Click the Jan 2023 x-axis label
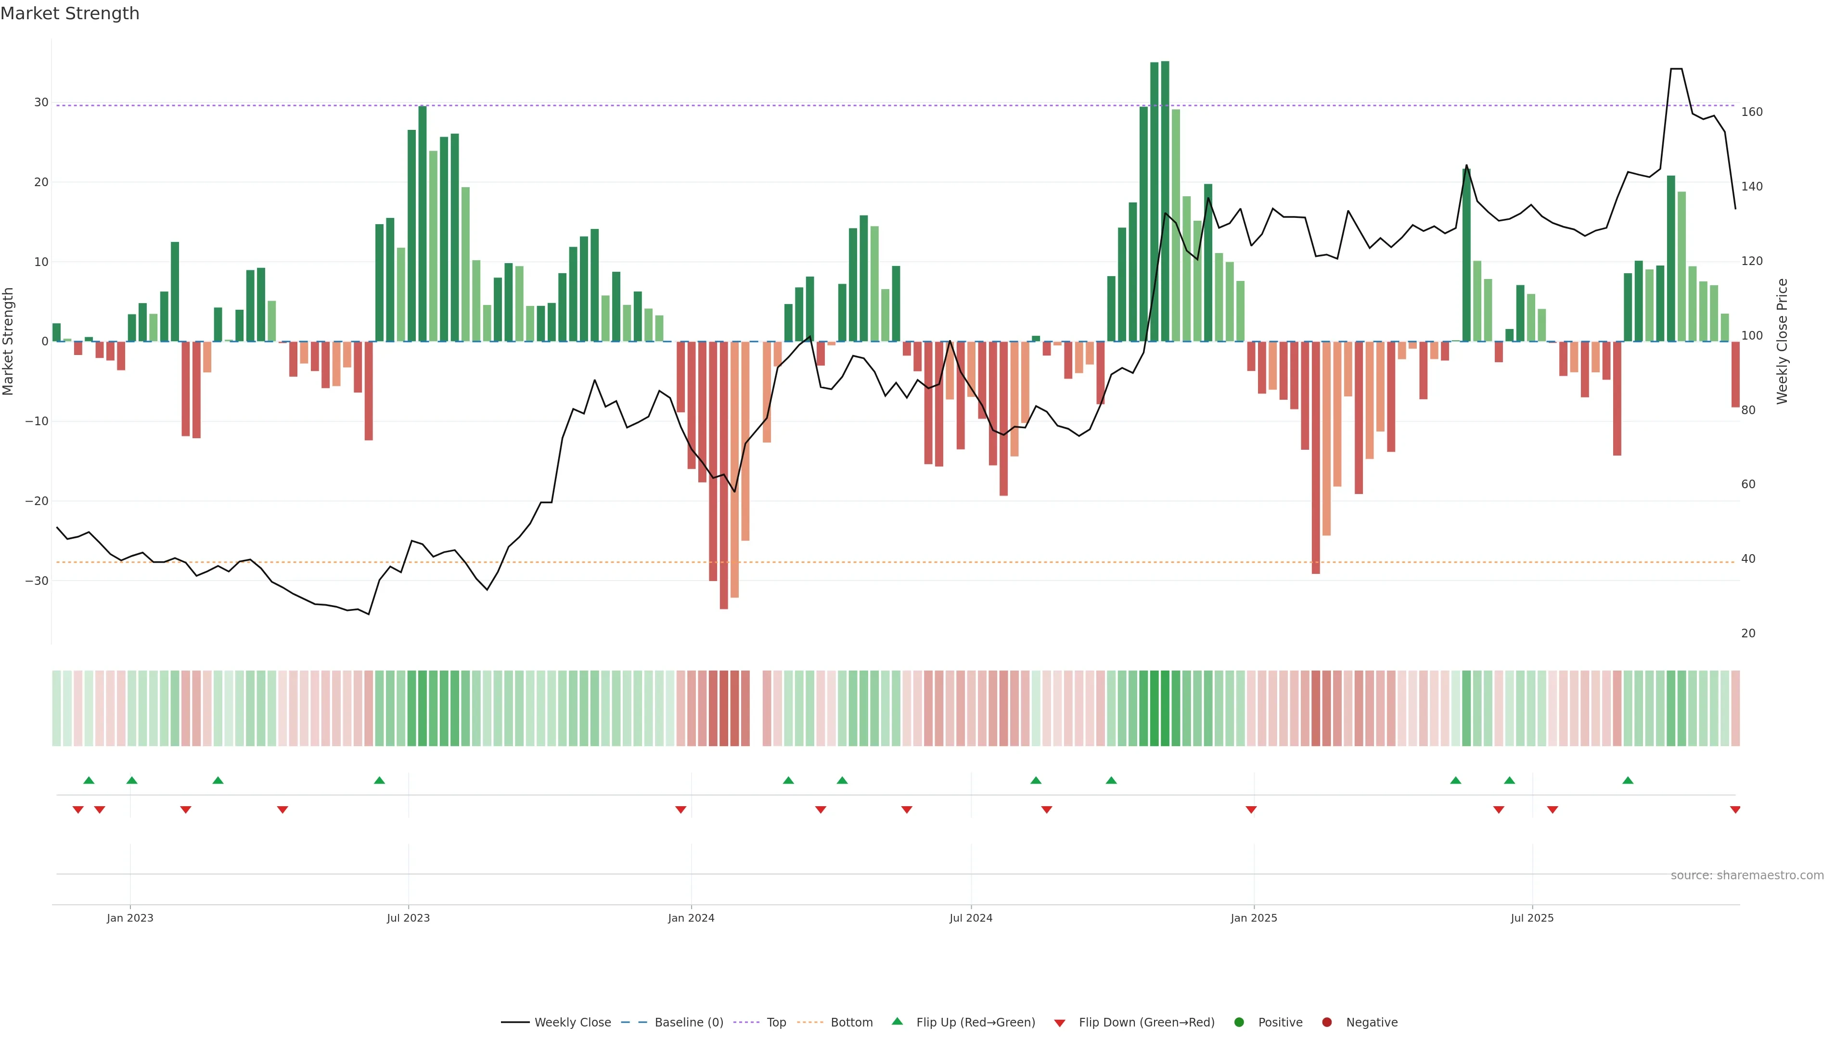1848x1039 pixels. click(130, 918)
